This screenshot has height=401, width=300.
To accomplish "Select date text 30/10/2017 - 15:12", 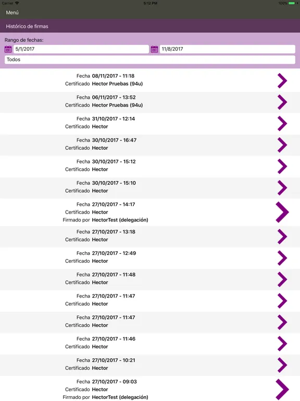I will 114,162.
